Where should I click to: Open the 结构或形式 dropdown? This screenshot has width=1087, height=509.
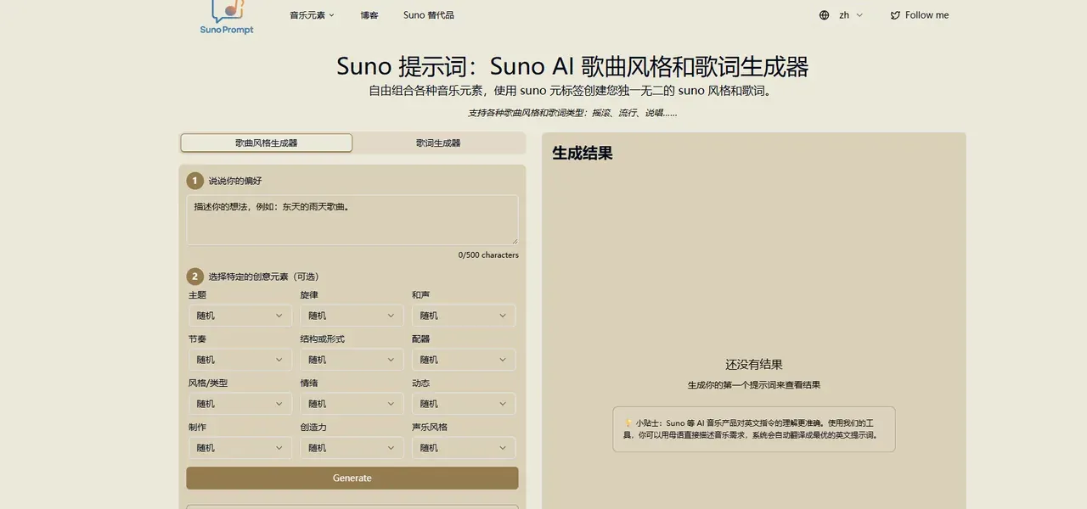[352, 360]
